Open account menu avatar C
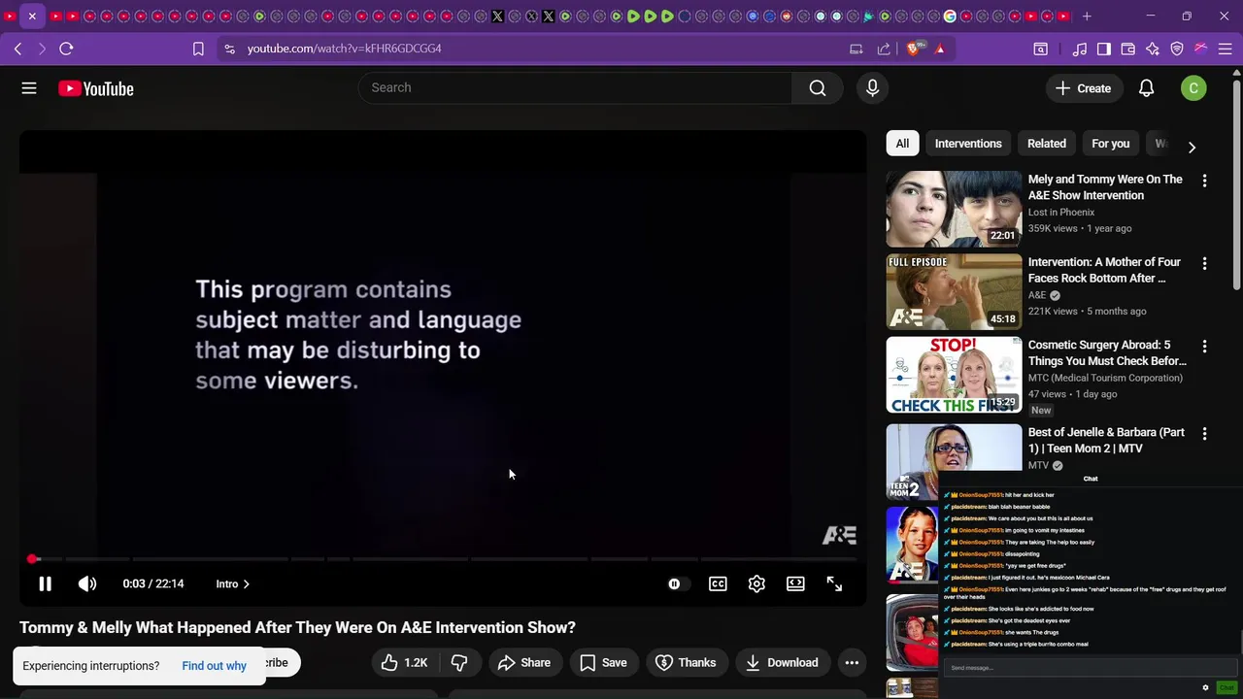This screenshot has width=1243, height=699. pyautogui.click(x=1193, y=88)
